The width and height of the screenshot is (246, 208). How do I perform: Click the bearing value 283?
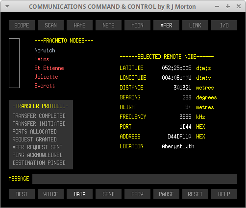coord(187,97)
